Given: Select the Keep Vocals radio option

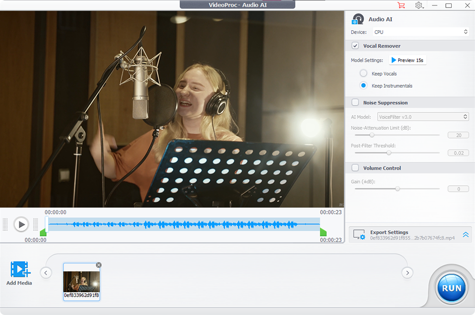Looking at the screenshot, I should 363,73.
